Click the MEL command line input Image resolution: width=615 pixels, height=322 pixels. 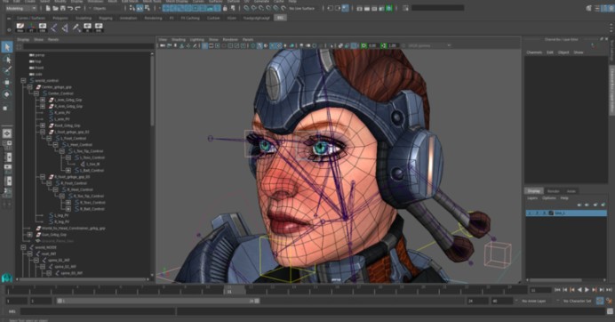tap(97, 311)
